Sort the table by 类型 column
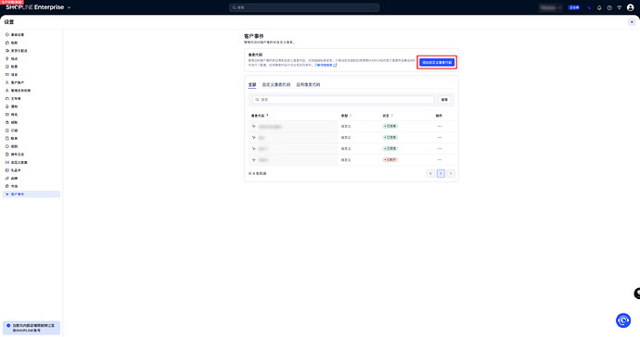 pyautogui.click(x=347, y=116)
